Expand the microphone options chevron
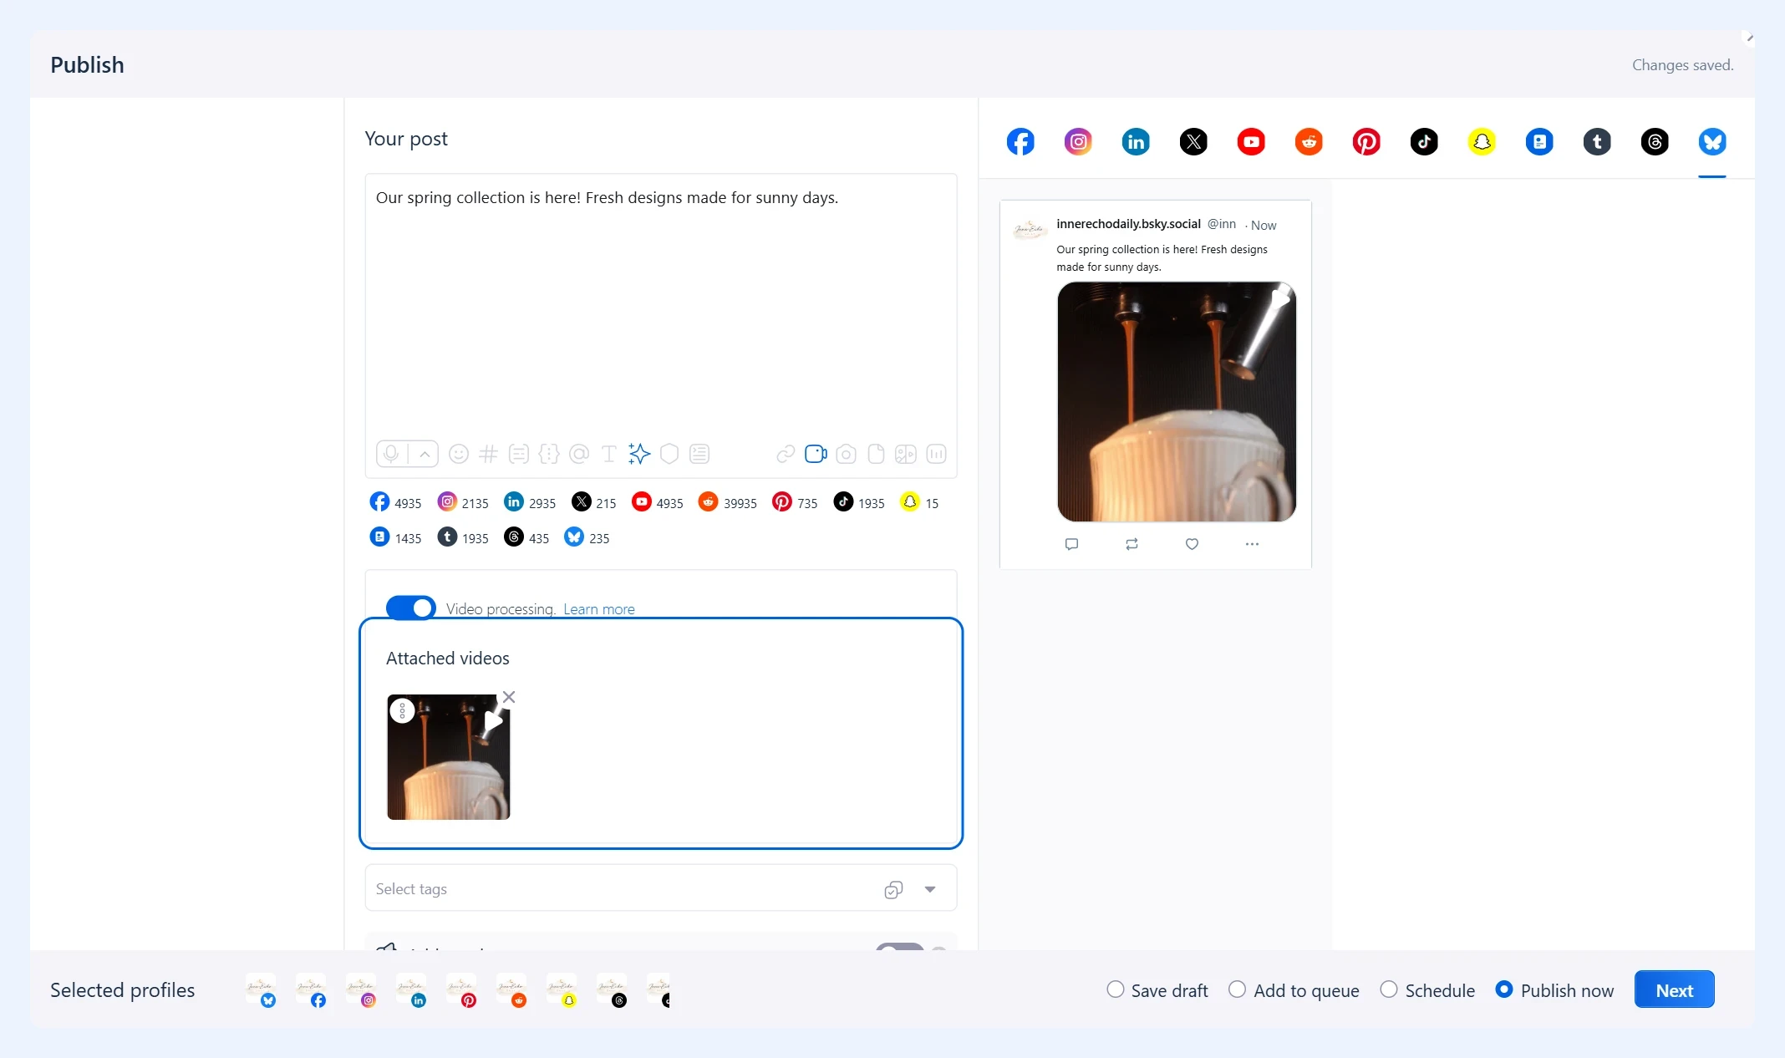The image size is (1785, 1058). click(425, 454)
